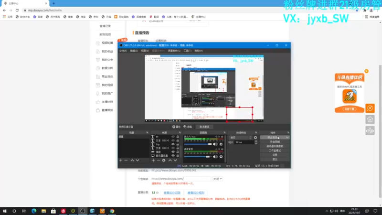Open the desktop audio settings gear
Viewport: 382px width, 215px height.
point(221,157)
